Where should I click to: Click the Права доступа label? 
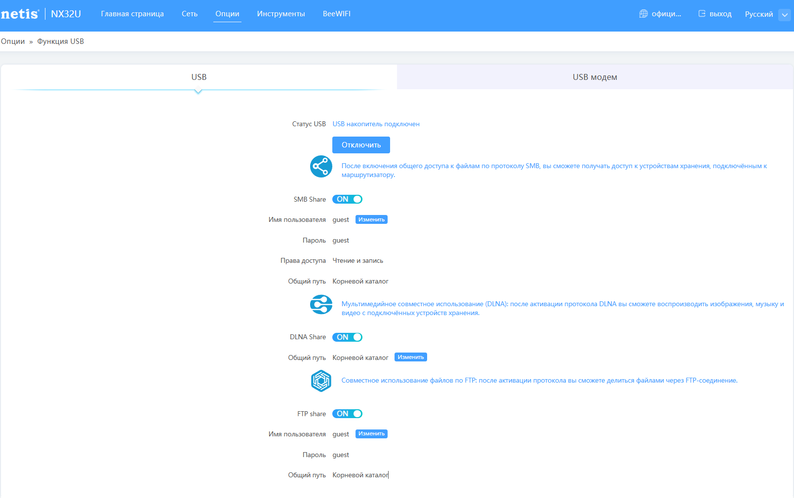(x=303, y=260)
